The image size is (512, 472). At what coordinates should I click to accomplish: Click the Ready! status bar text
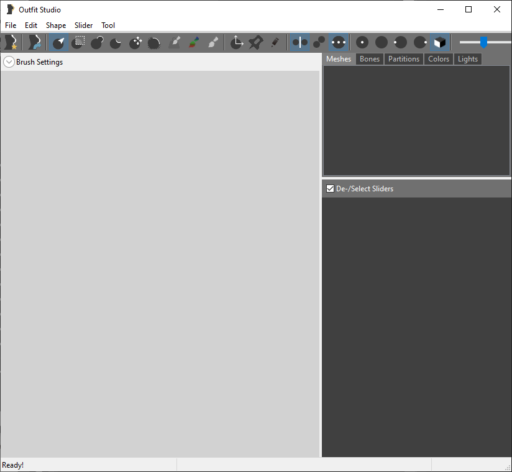click(12, 465)
